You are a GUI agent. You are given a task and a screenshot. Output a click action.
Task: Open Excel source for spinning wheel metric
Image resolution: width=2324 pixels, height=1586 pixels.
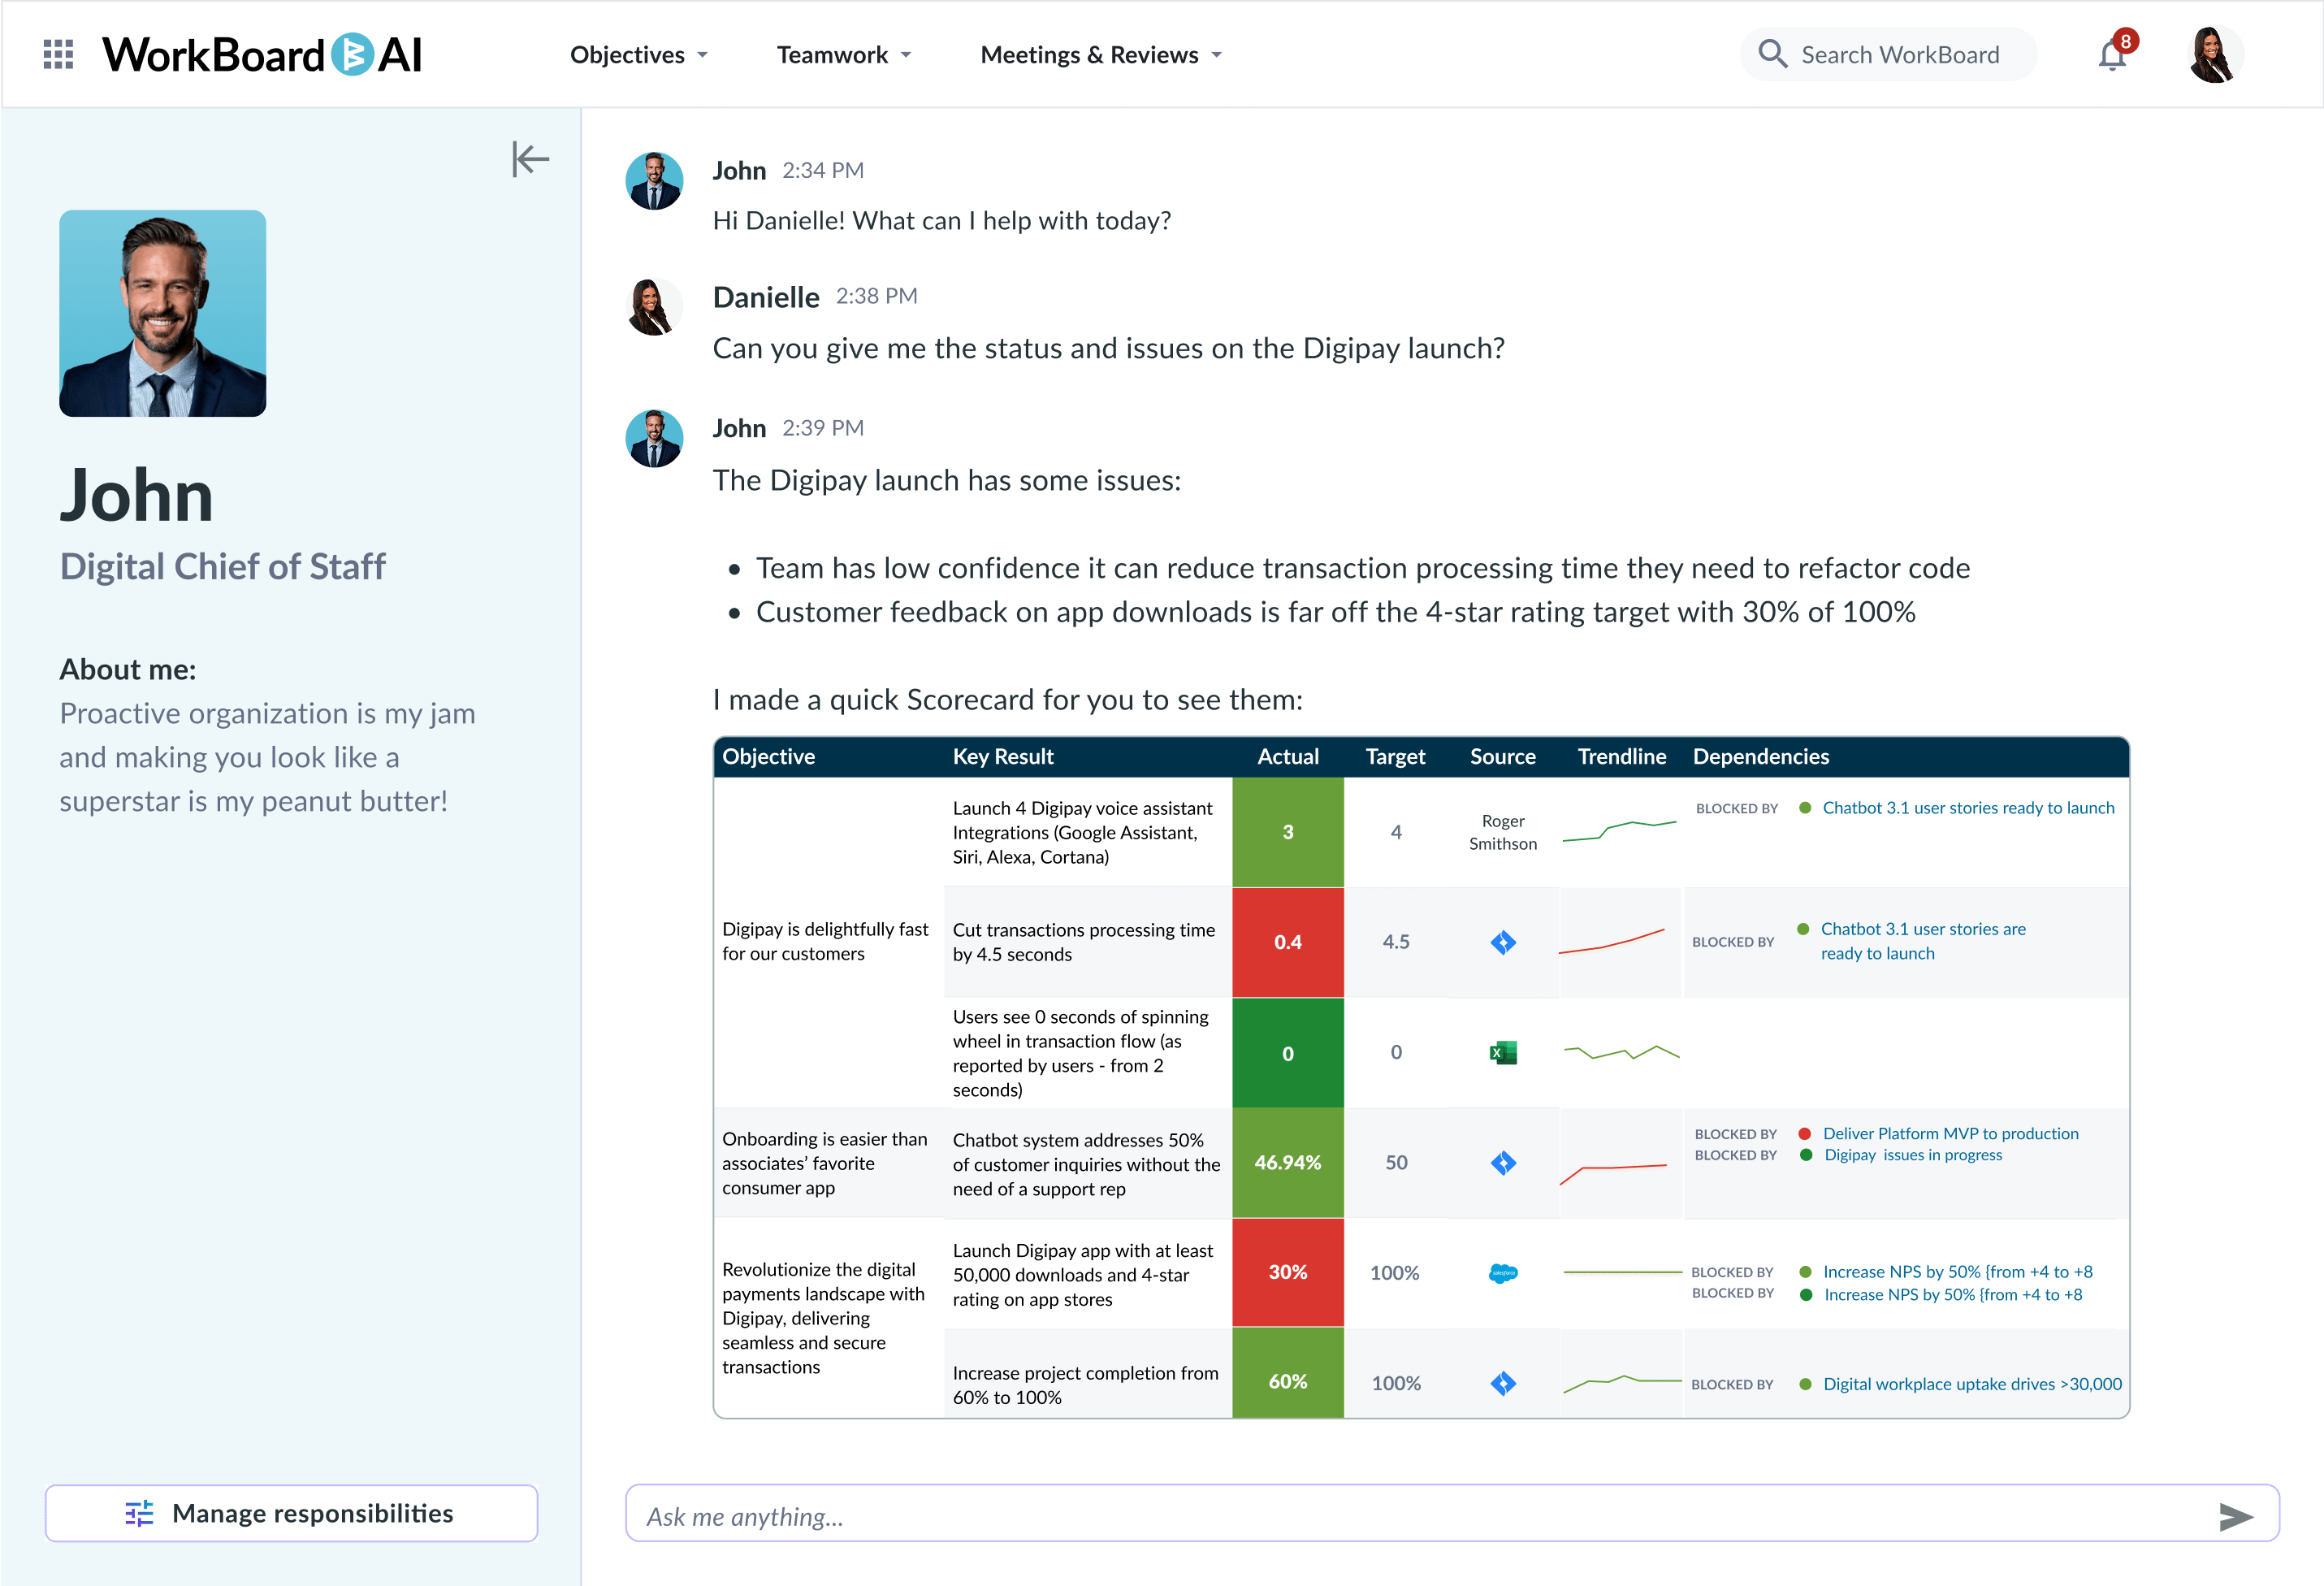point(1503,1053)
